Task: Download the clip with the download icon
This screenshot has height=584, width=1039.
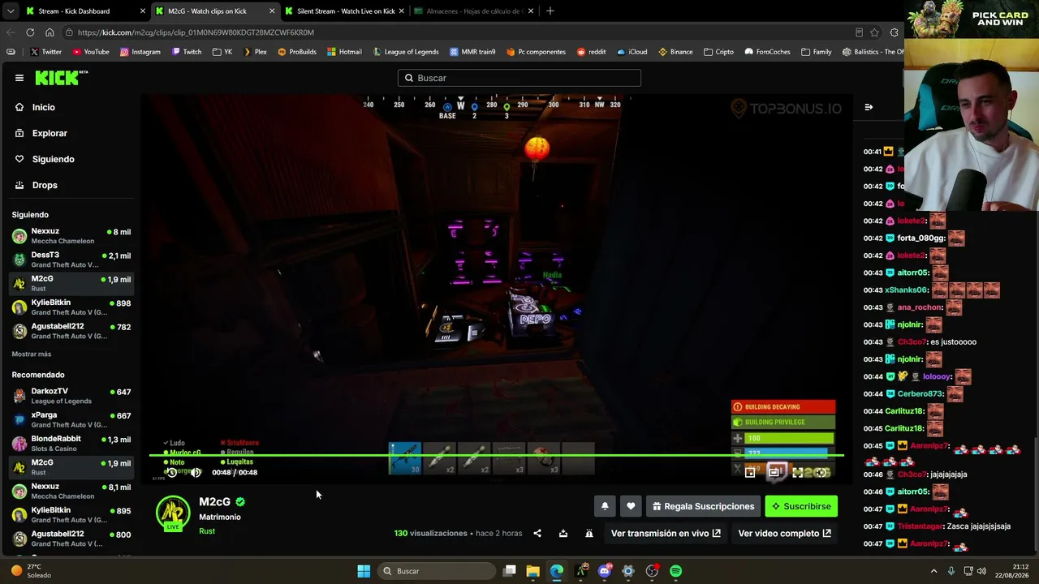Action: (563, 533)
